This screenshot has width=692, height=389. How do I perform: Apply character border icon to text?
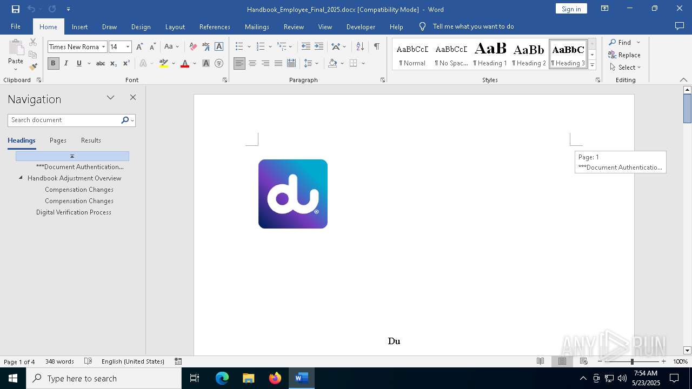(x=219, y=47)
